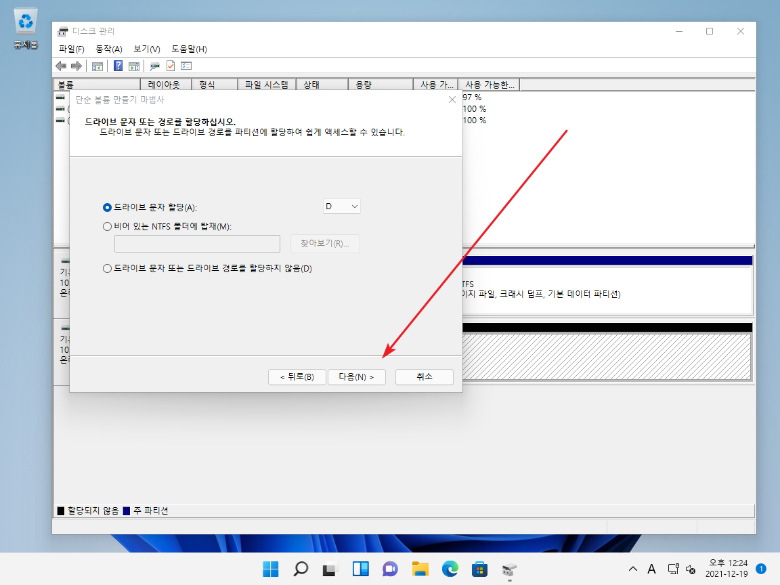Click the Forward arrow toolbar icon

click(76, 66)
